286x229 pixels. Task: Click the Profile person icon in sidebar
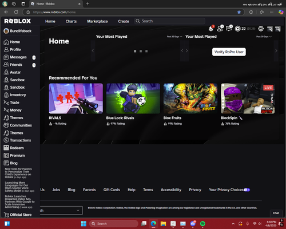tap(6, 50)
